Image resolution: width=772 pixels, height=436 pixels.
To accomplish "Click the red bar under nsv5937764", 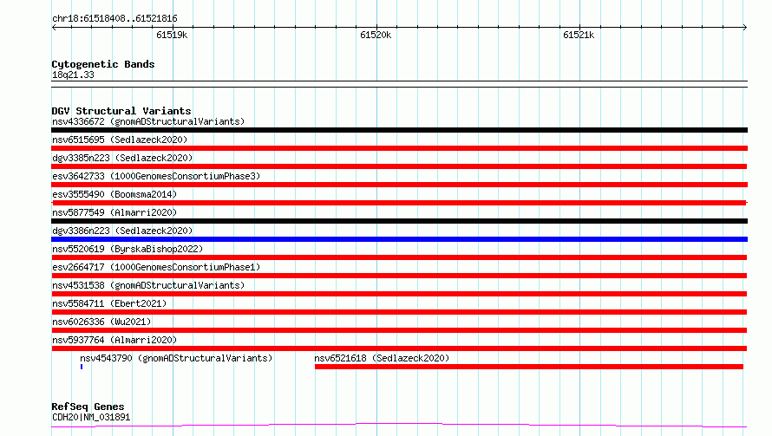I will 399,348.
